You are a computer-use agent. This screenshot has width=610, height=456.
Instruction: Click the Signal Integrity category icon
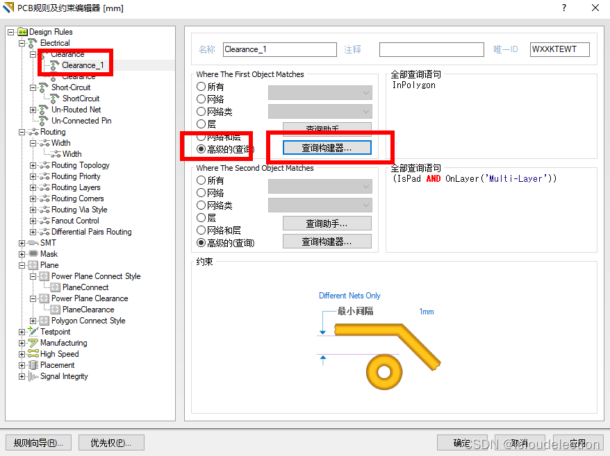pyautogui.click(x=33, y=376)
